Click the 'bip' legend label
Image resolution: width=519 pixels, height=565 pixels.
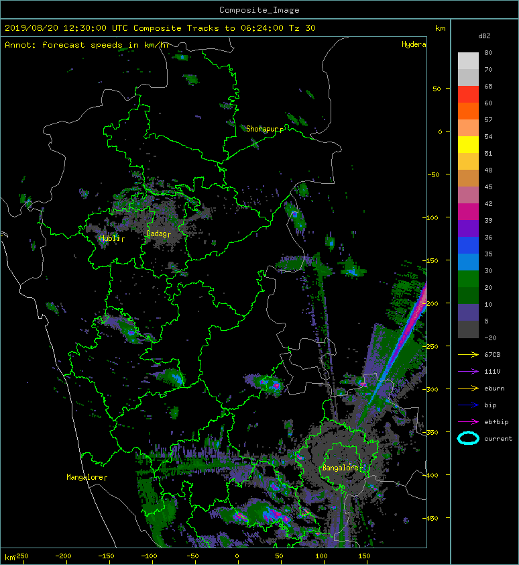pyautogui.click(x=490, y=405)
